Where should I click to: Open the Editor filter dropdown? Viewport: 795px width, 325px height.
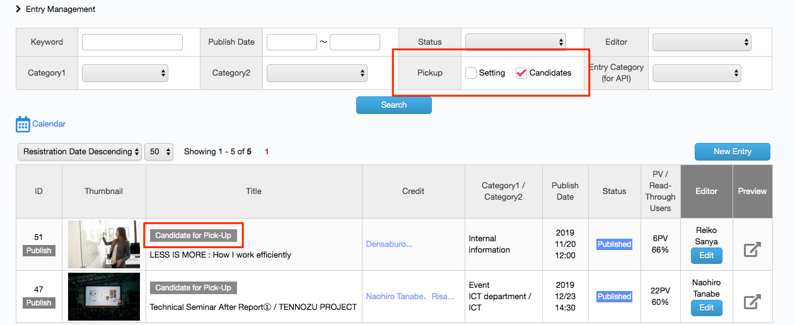[702, 42]
